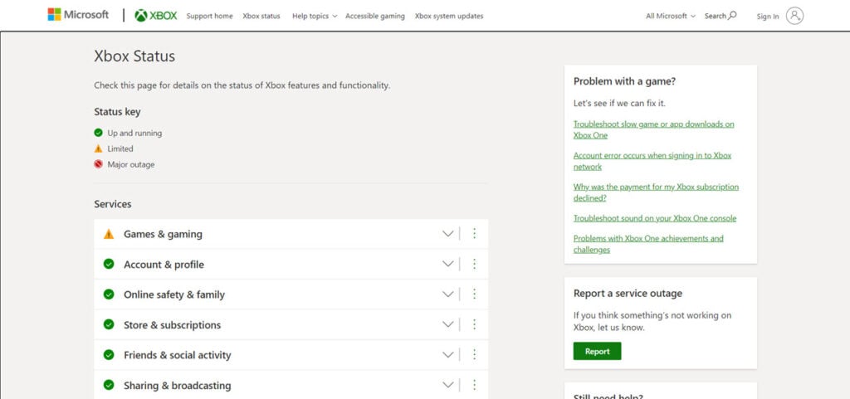The image size is (850, 399).
Task: Click the Services heading
Action: point(113,204)
